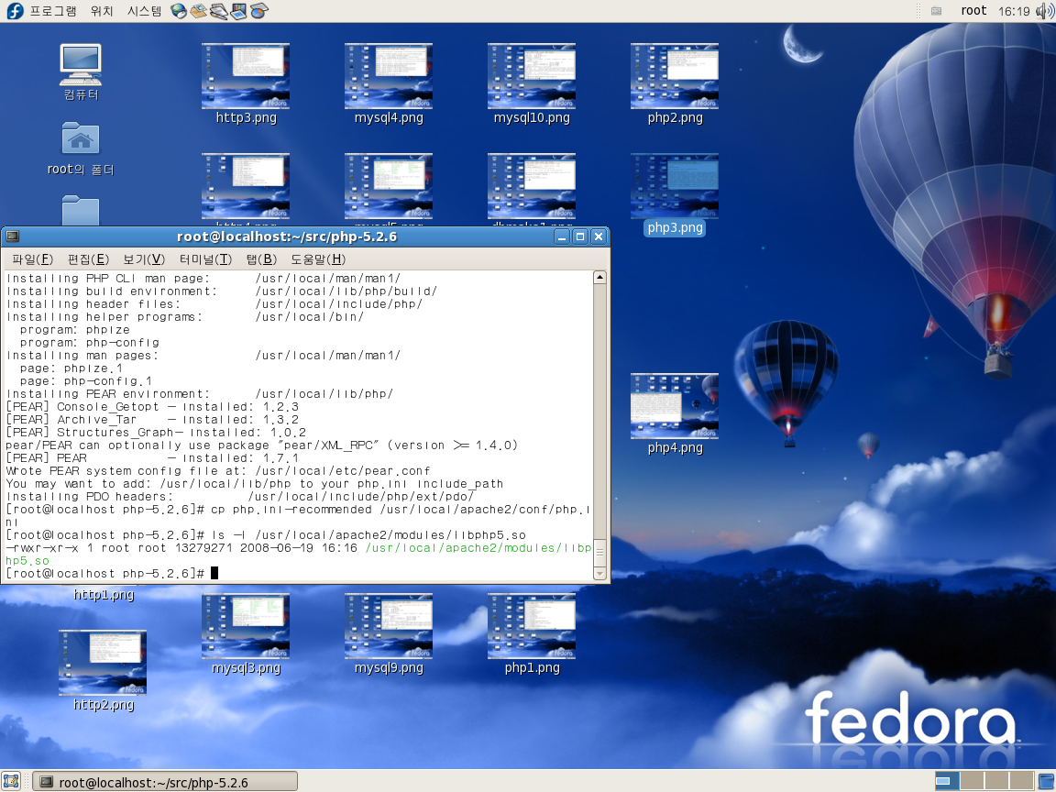Expand the 시스템 system menu

[144, 11]
